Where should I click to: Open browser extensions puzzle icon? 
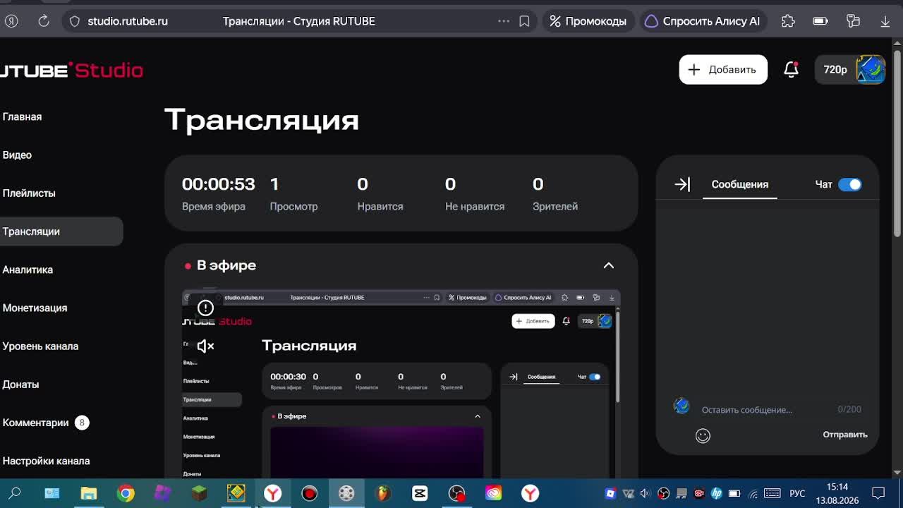(x=788, y=21)
